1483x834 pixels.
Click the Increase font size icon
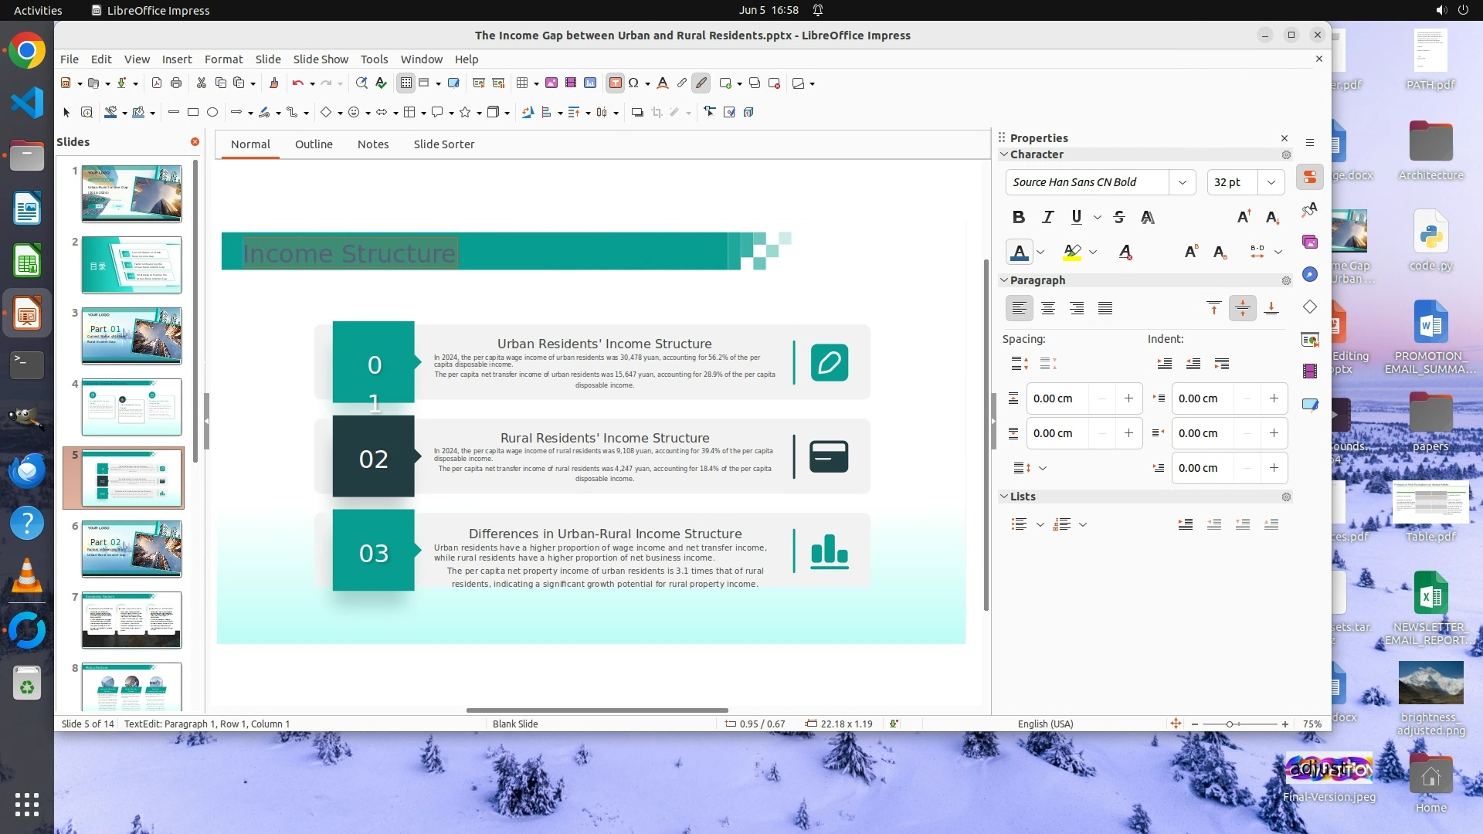pyautogui.click(x=1244, y=218)
